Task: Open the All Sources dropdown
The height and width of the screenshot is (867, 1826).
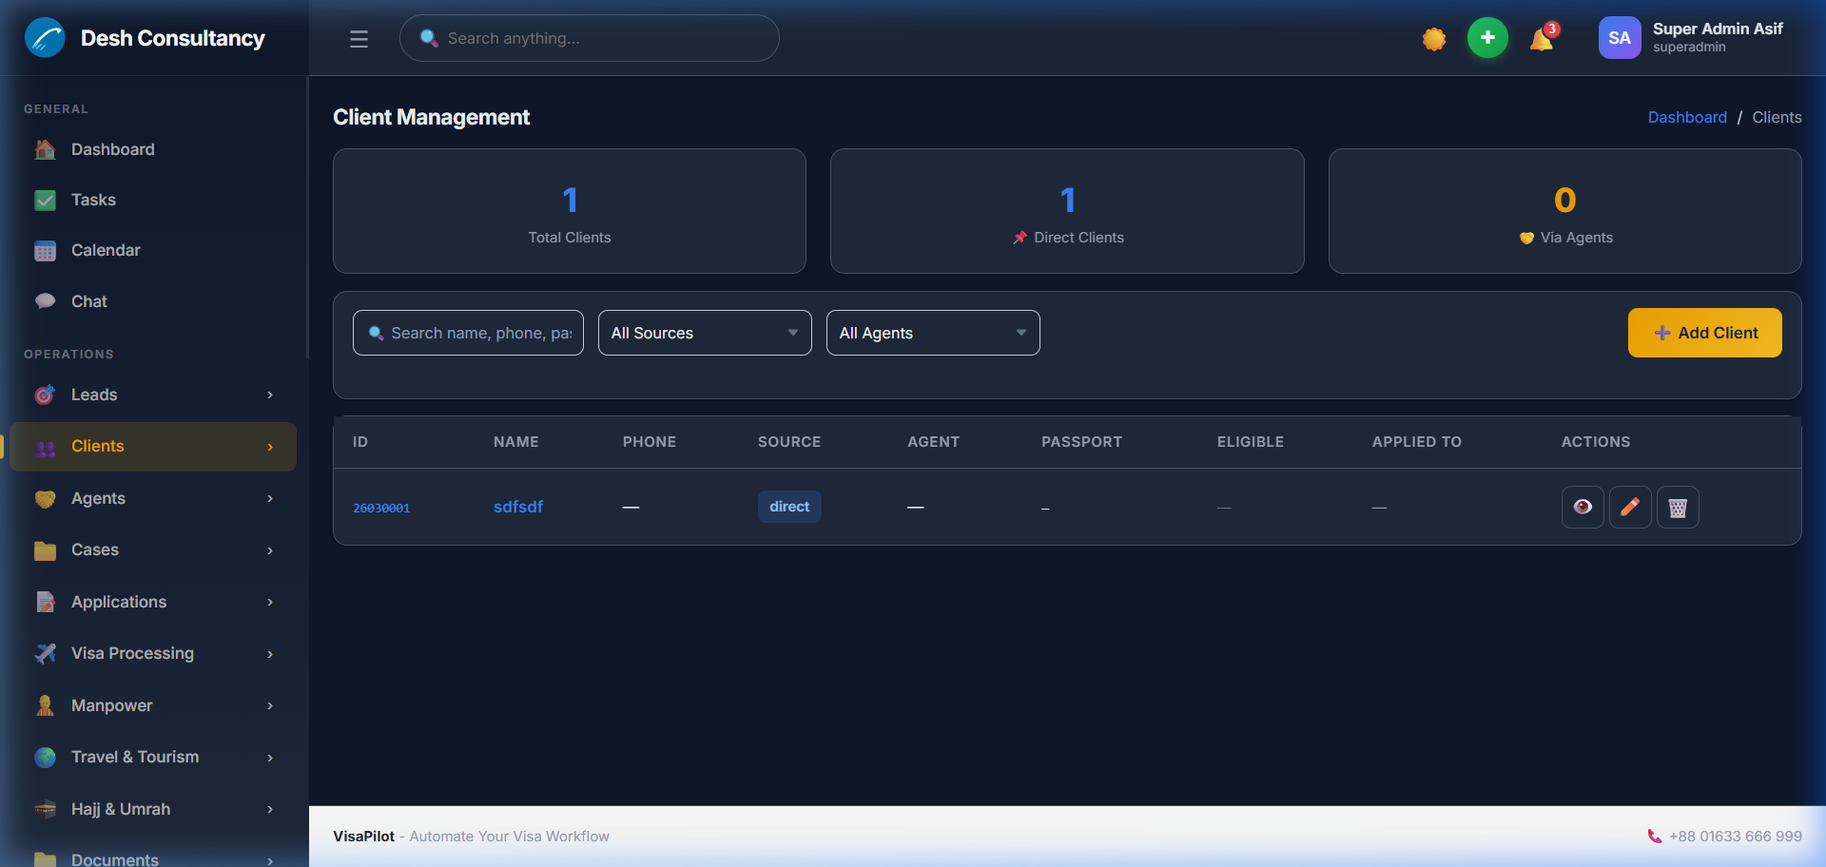Action: tap(705, 333)
